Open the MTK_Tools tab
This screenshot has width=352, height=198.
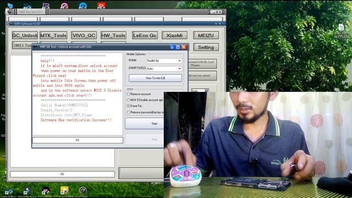[x=53, y=35]
